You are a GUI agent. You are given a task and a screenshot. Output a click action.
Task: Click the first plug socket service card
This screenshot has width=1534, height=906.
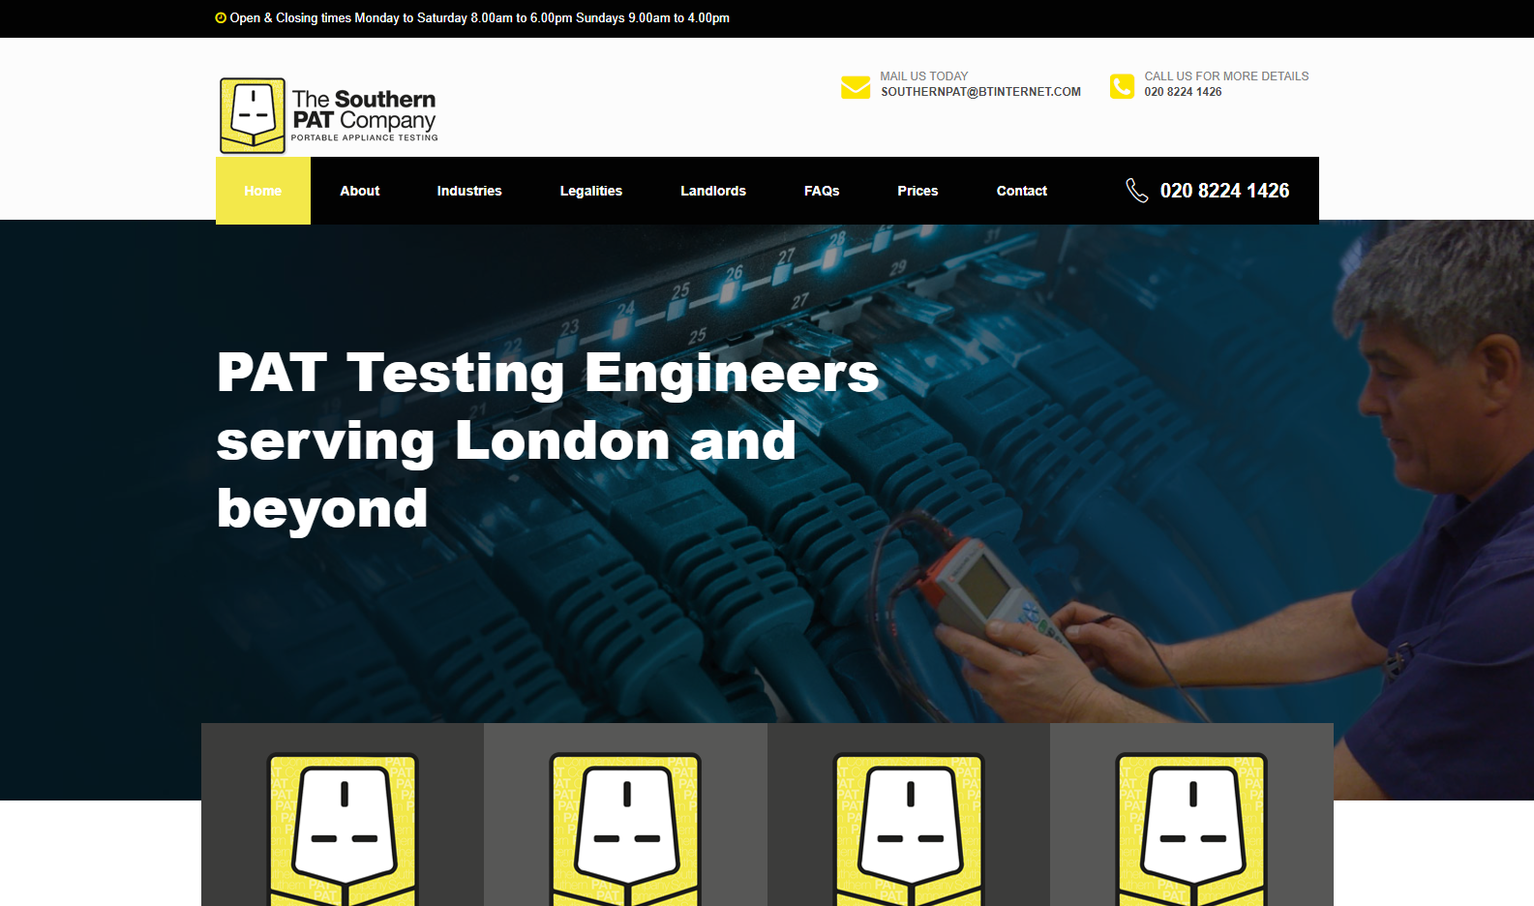coord(343,815)
